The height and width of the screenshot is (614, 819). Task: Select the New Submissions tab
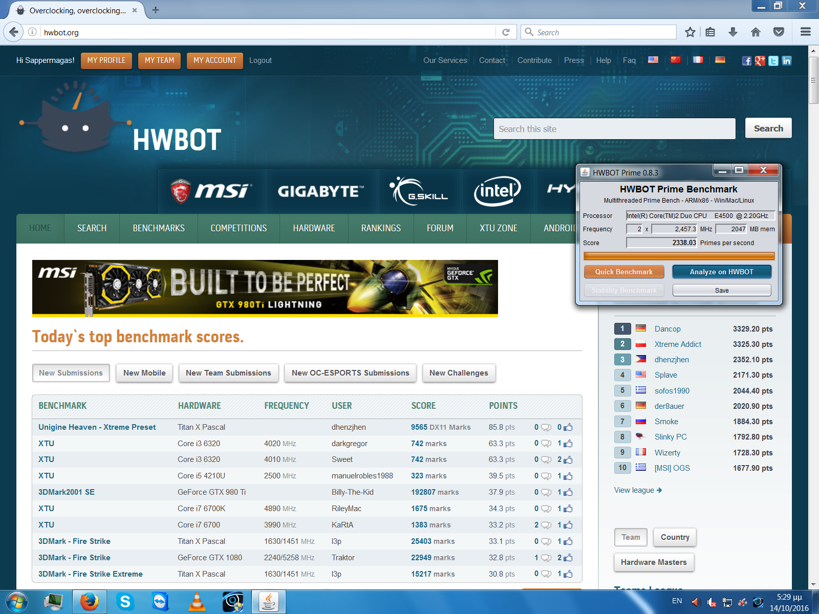click(71, 373)
